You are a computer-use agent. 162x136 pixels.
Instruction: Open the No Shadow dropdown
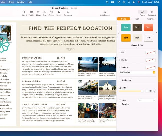click(137, 72)
